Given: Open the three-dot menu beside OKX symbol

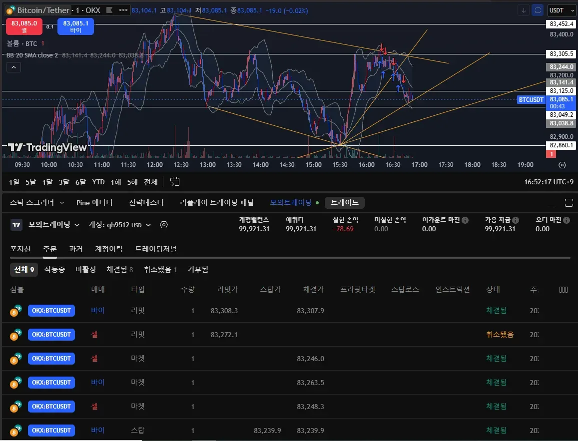Looking at the screenshot, I should pos(124,10).
